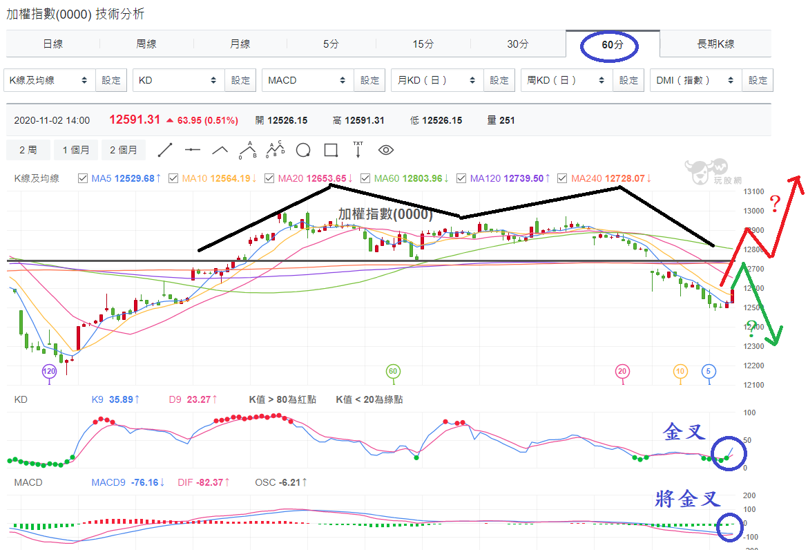Click the blue 5 marker on chart

coord(709,371)
